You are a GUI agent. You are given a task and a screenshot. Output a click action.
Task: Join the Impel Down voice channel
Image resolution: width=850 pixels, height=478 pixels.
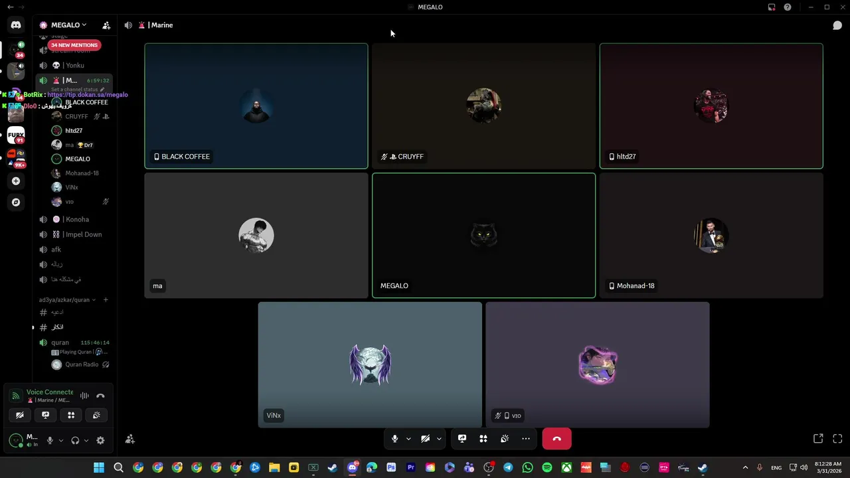[x=74, y=234]
